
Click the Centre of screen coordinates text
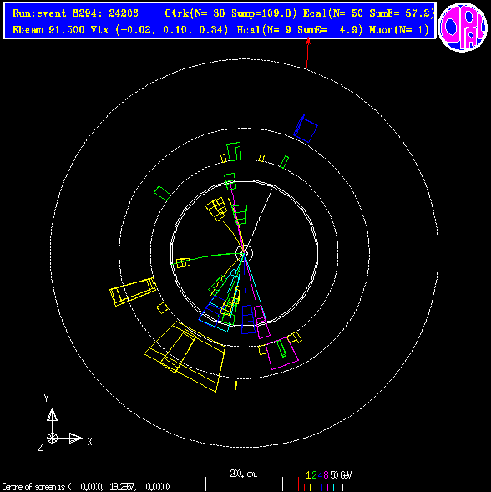point(86,487)
